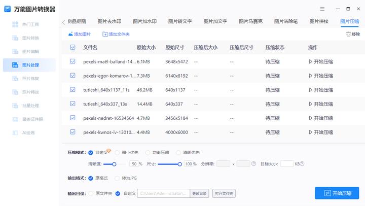The width and height of the screenshot is (365, 206).
Task: Start compression for pexels-maël-balland row
Action: (321, 62)
